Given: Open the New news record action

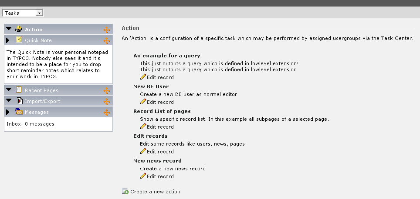Looking at the screenshot, I should (157, 161).
